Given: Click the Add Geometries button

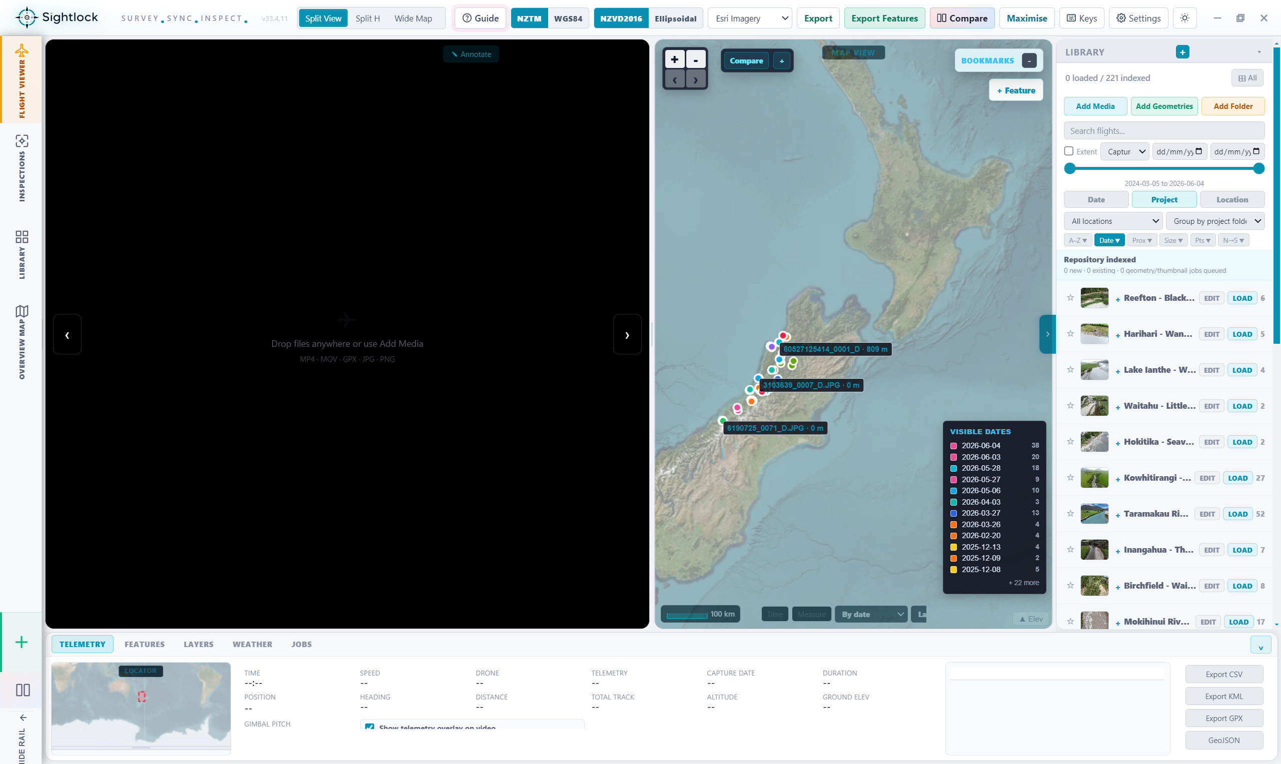Looking at the screenshot, I should pyautogui.click(x=1164, y=106).
